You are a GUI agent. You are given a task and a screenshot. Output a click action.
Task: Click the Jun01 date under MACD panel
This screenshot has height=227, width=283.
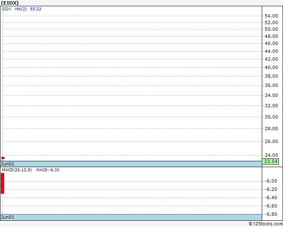7,217
